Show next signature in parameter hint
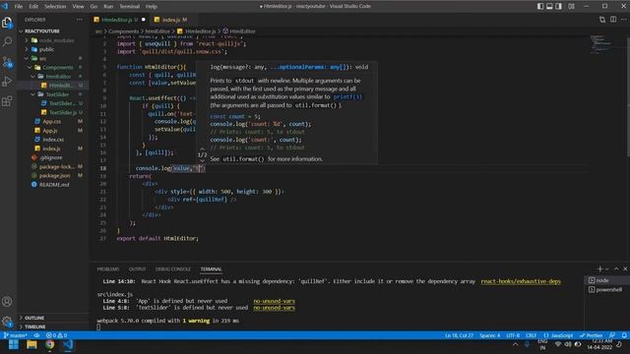The height and width of the screenshot is (354, 630). (202, 160)
